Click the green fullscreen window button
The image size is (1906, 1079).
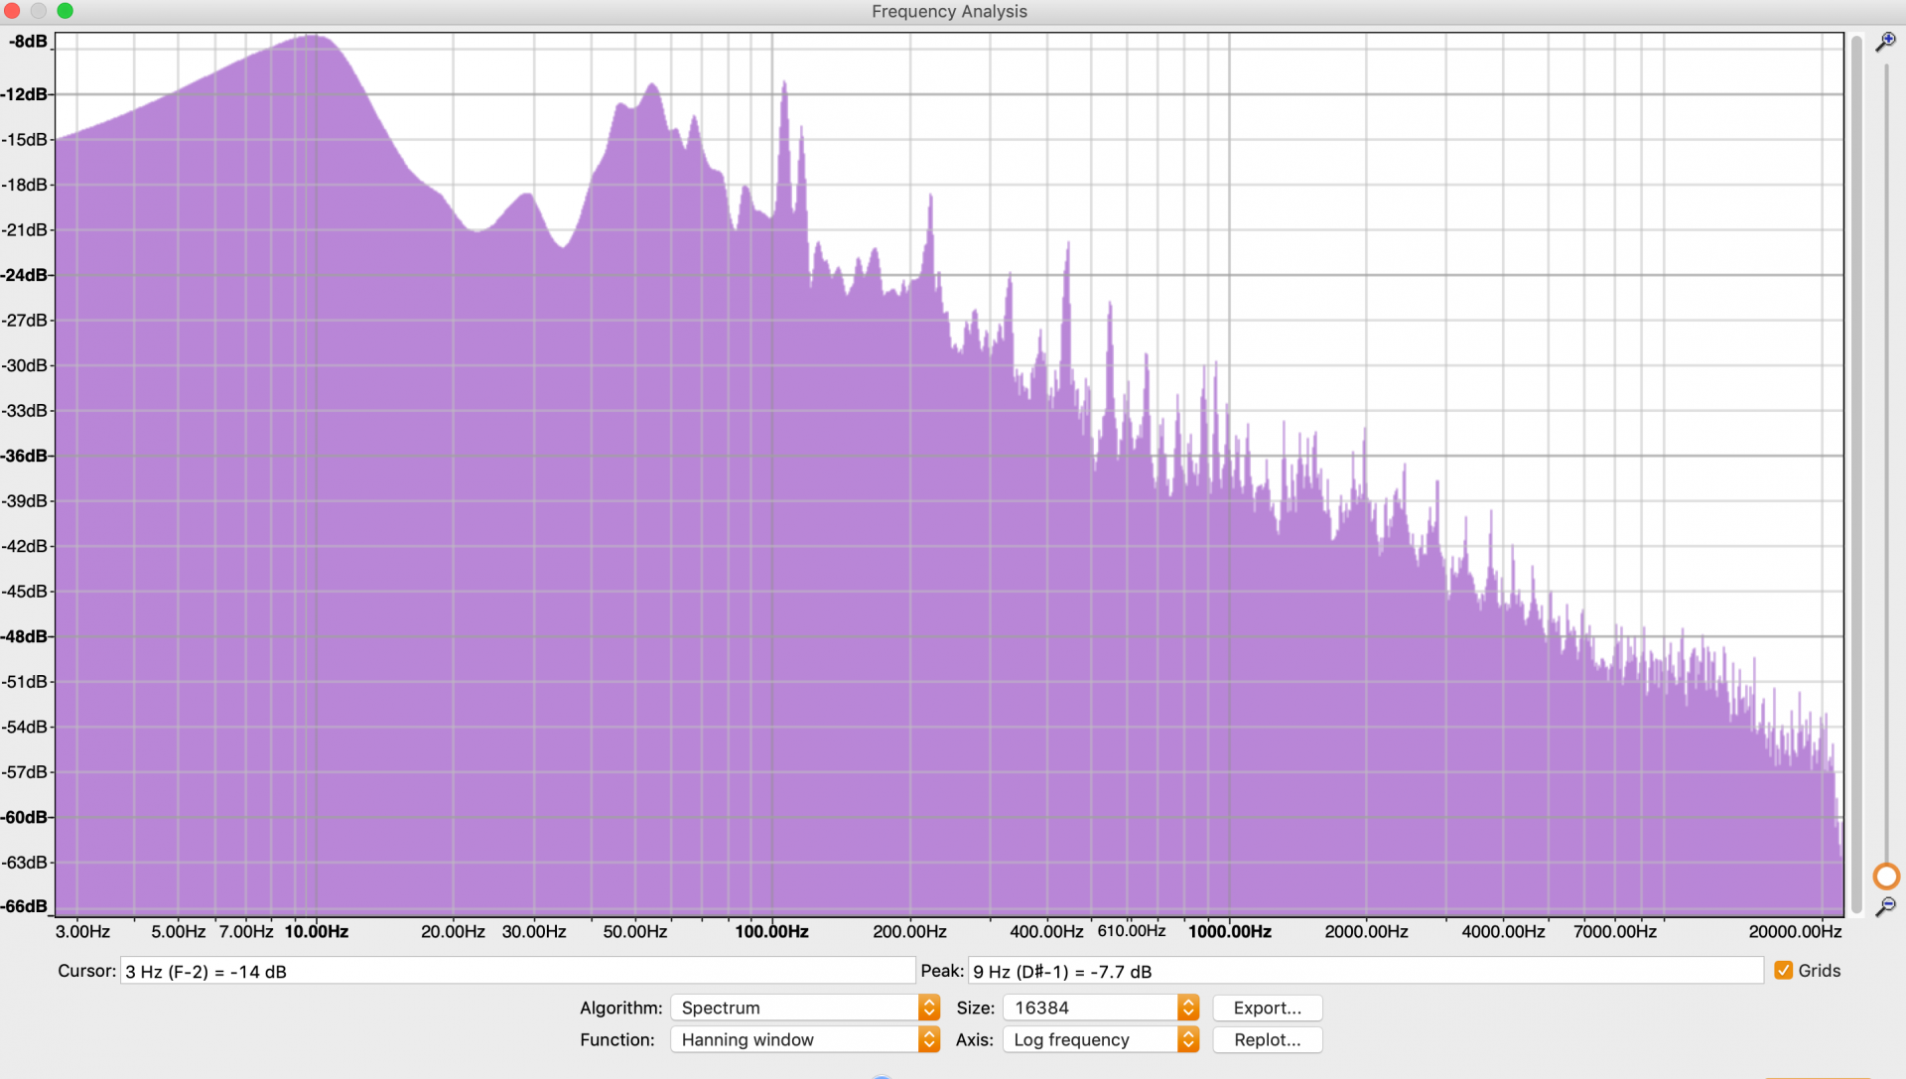[x=66, y=11]
